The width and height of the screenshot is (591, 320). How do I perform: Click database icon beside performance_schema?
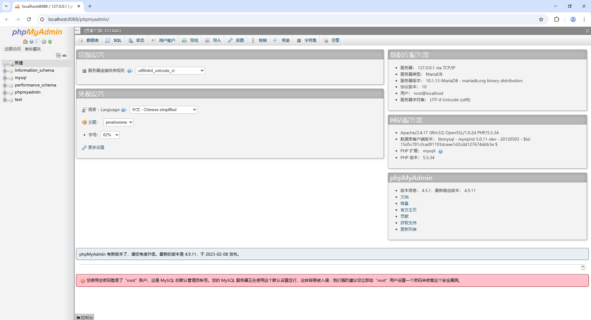(x=11, y=86)
